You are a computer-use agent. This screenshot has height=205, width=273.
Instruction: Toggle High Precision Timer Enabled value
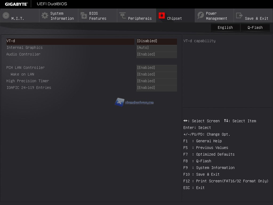pyautogui.click(x=156, y=81)
